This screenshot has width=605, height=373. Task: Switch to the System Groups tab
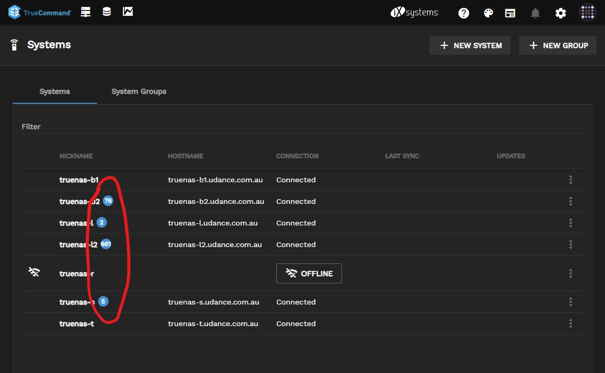point(139,92)
